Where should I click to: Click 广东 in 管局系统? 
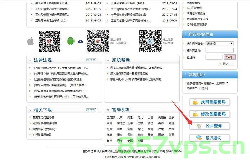[x=161, y=129]
